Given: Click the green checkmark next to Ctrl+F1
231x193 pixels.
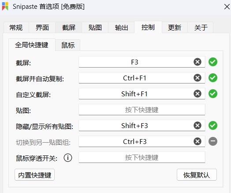Looking at the screenshot, I should point(213,78).
